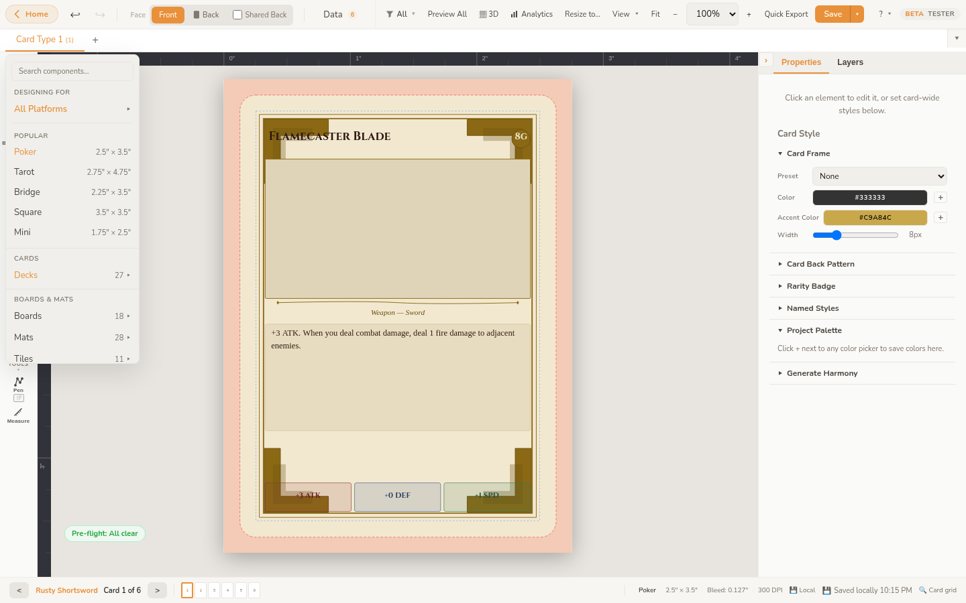The height and width of the screenshot is (603, 966).
Task: Open the Save options dropdown arrow
Action: (857, 14)
